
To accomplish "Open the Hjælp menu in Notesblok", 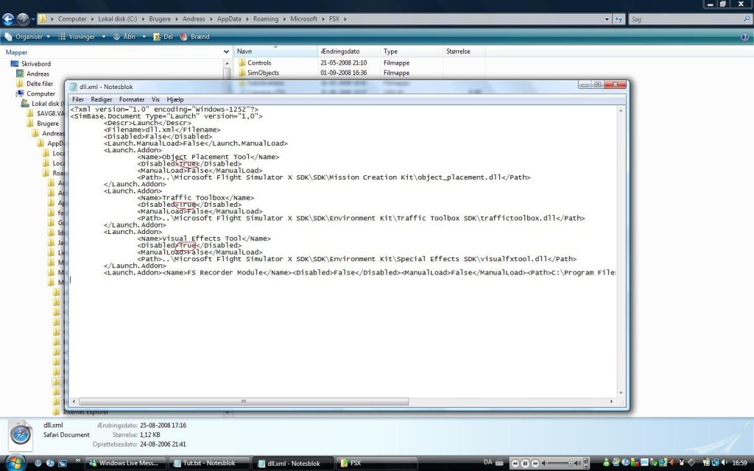I will (x=175, y=99).
